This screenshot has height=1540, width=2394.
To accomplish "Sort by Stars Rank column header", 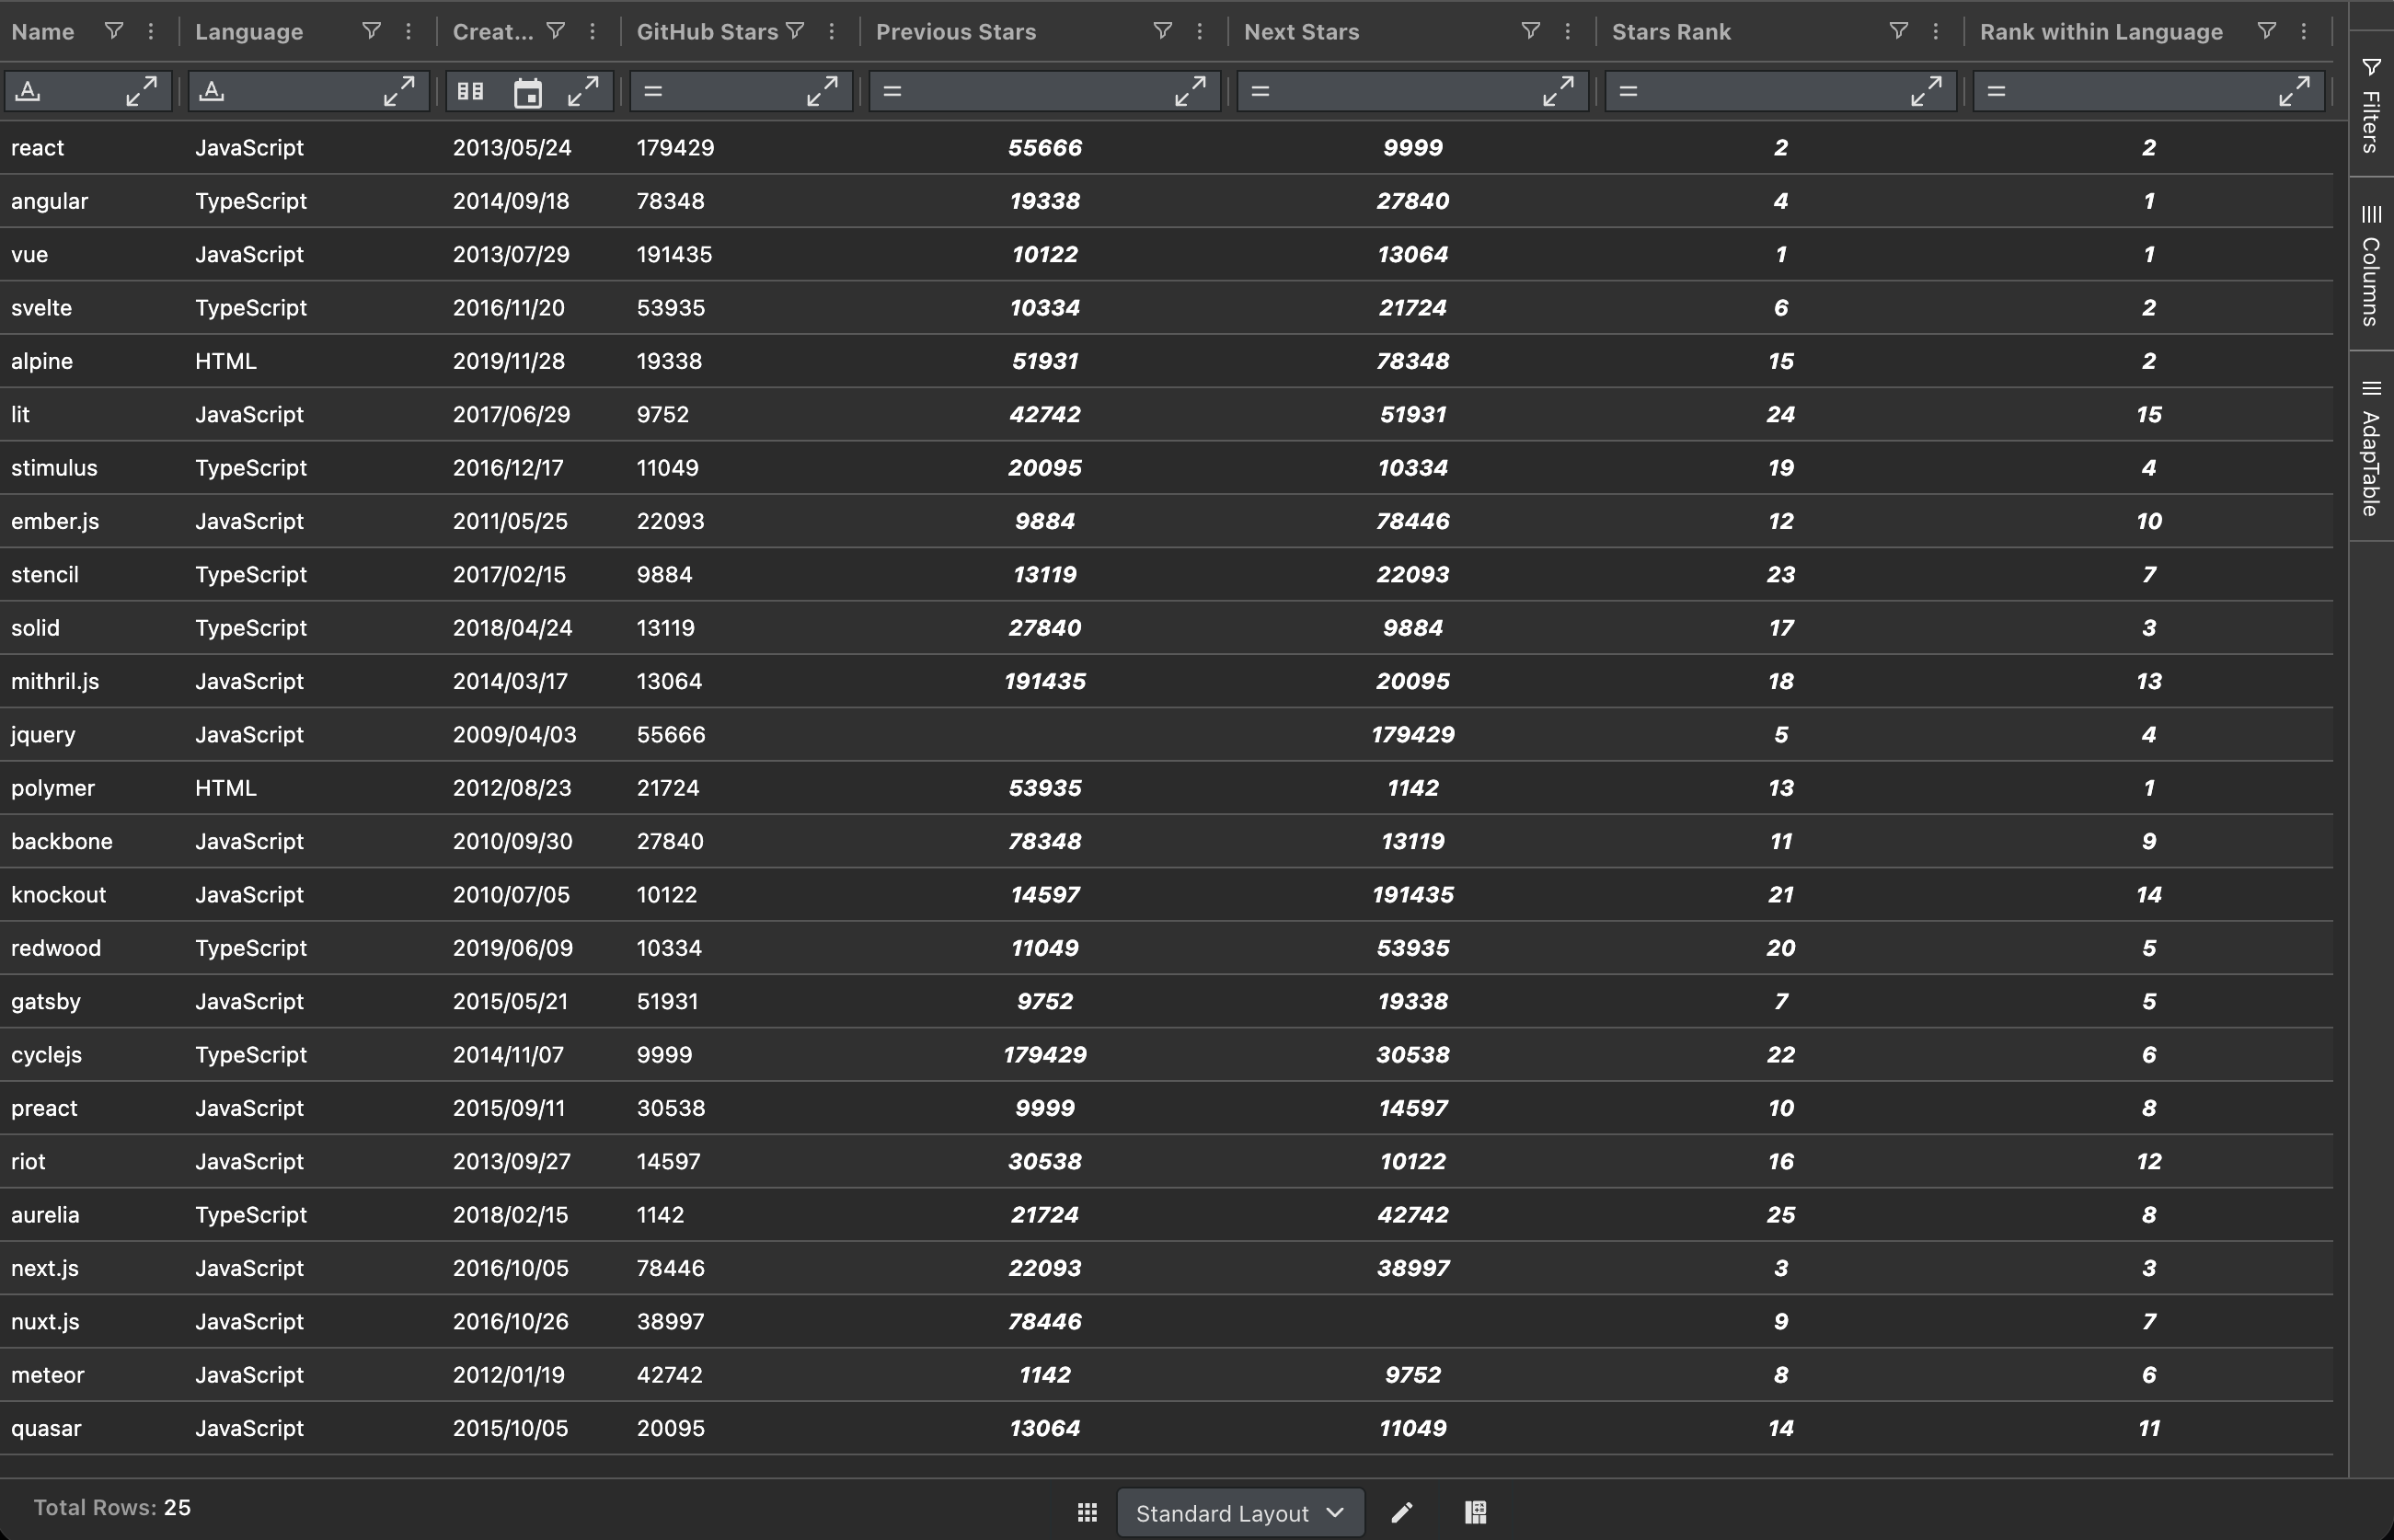I will (x=1671, y=32).
